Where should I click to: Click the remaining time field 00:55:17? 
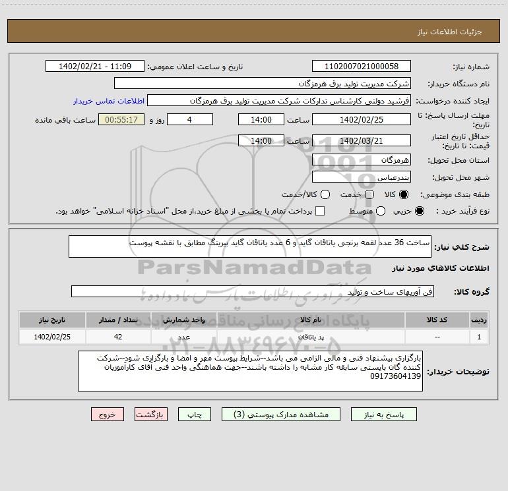tap(121, 119)
